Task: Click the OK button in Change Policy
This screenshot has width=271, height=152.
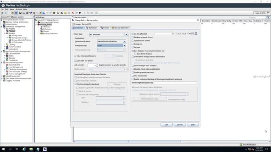Action: [166, 125]
